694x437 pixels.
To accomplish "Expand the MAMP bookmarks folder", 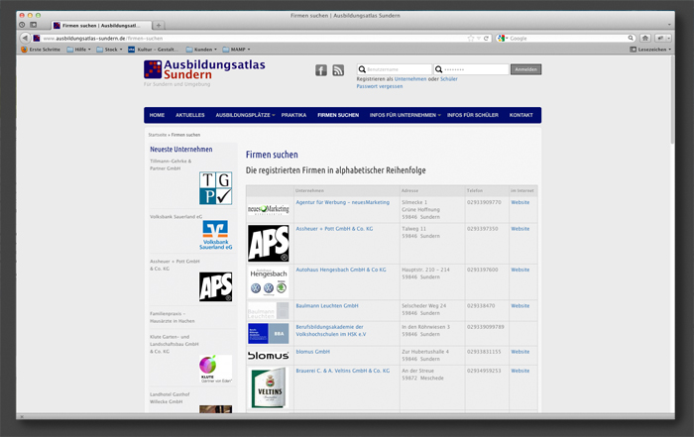I will 236,50.
